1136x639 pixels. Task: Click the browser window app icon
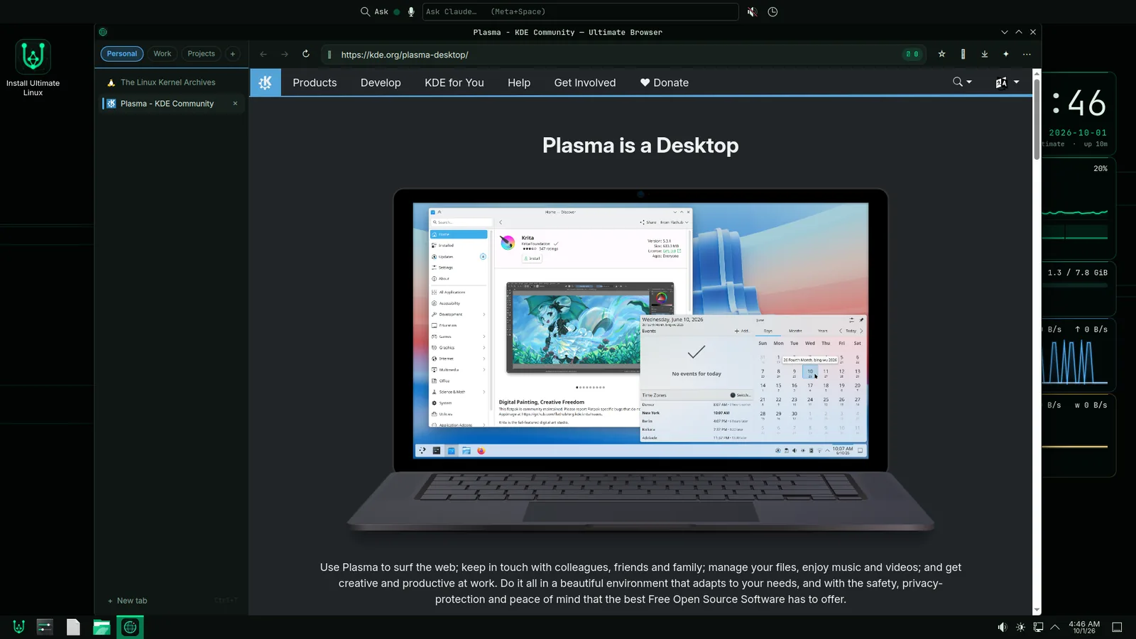point(103,32)
